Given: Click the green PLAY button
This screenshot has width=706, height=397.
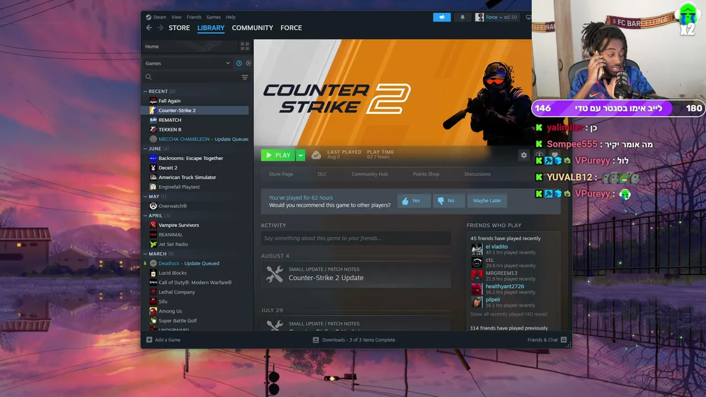Looking at the screenshot, I should click(278, 155).
